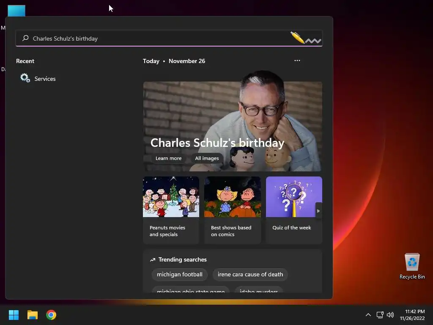Image resolution: width=433 pixels, height=325 pixels.
Task: Click the volume speaker icon
Action: click(x=390, y=315)
